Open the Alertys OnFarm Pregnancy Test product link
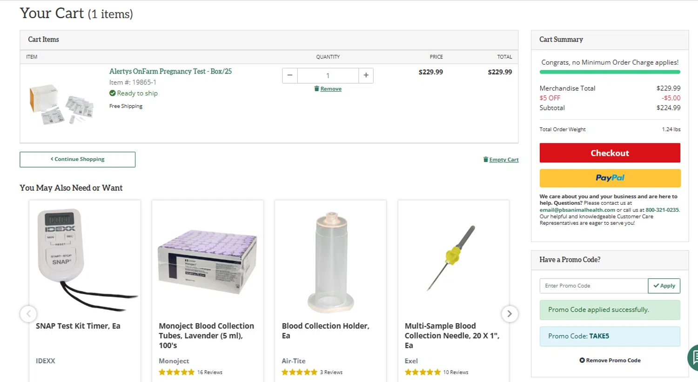Screen dimensions: 698x382 click(170, 71)
